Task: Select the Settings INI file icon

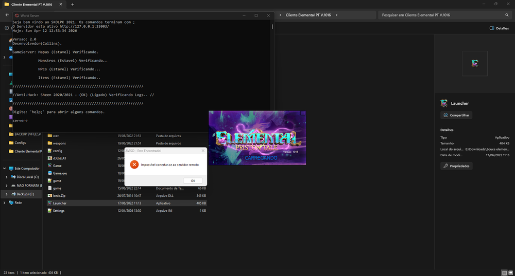Action: click(49, 211)
